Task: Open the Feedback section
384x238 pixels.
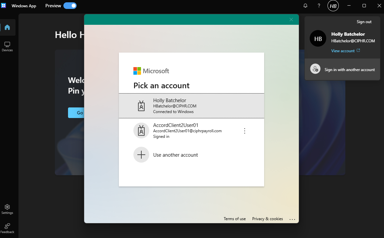Action: [7, 228]
